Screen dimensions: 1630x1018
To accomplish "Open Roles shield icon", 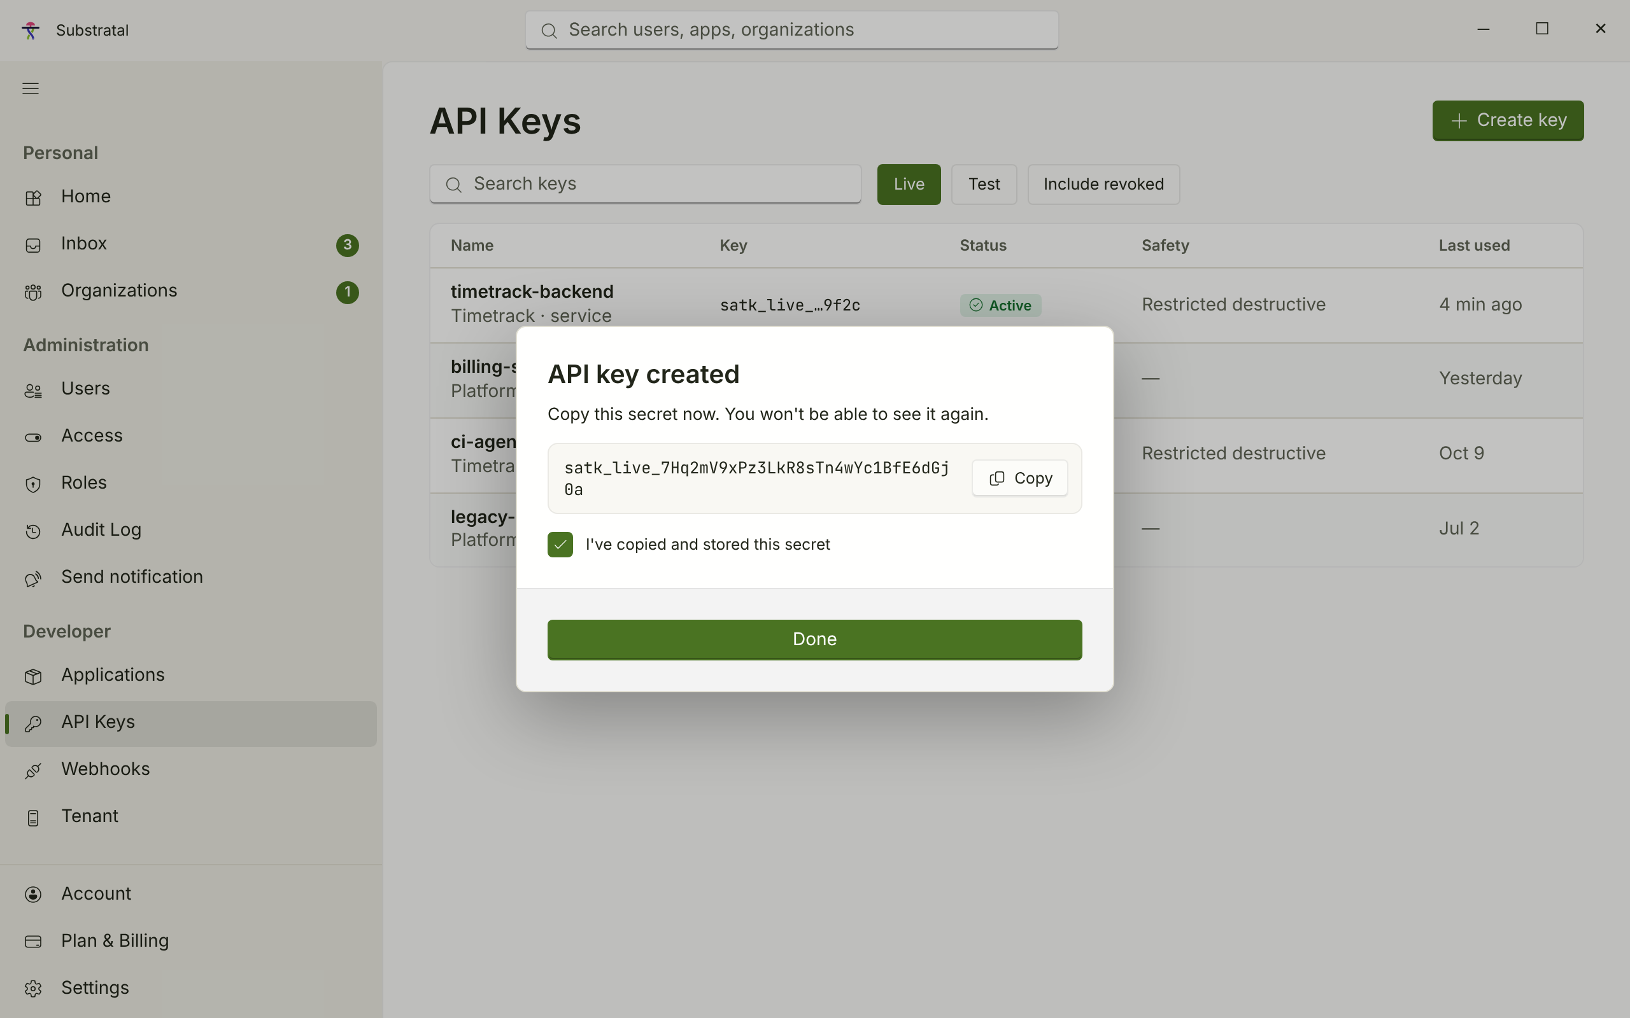I will coord(33,484).
